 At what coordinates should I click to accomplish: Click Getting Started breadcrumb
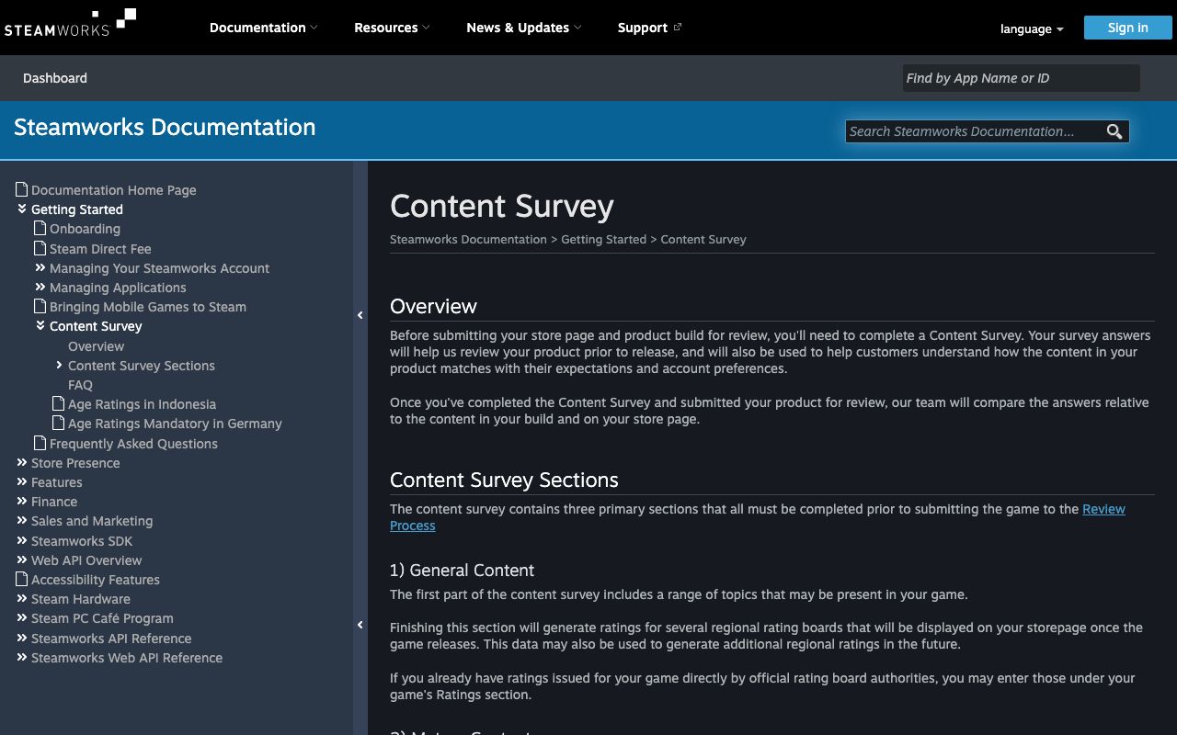603,239
